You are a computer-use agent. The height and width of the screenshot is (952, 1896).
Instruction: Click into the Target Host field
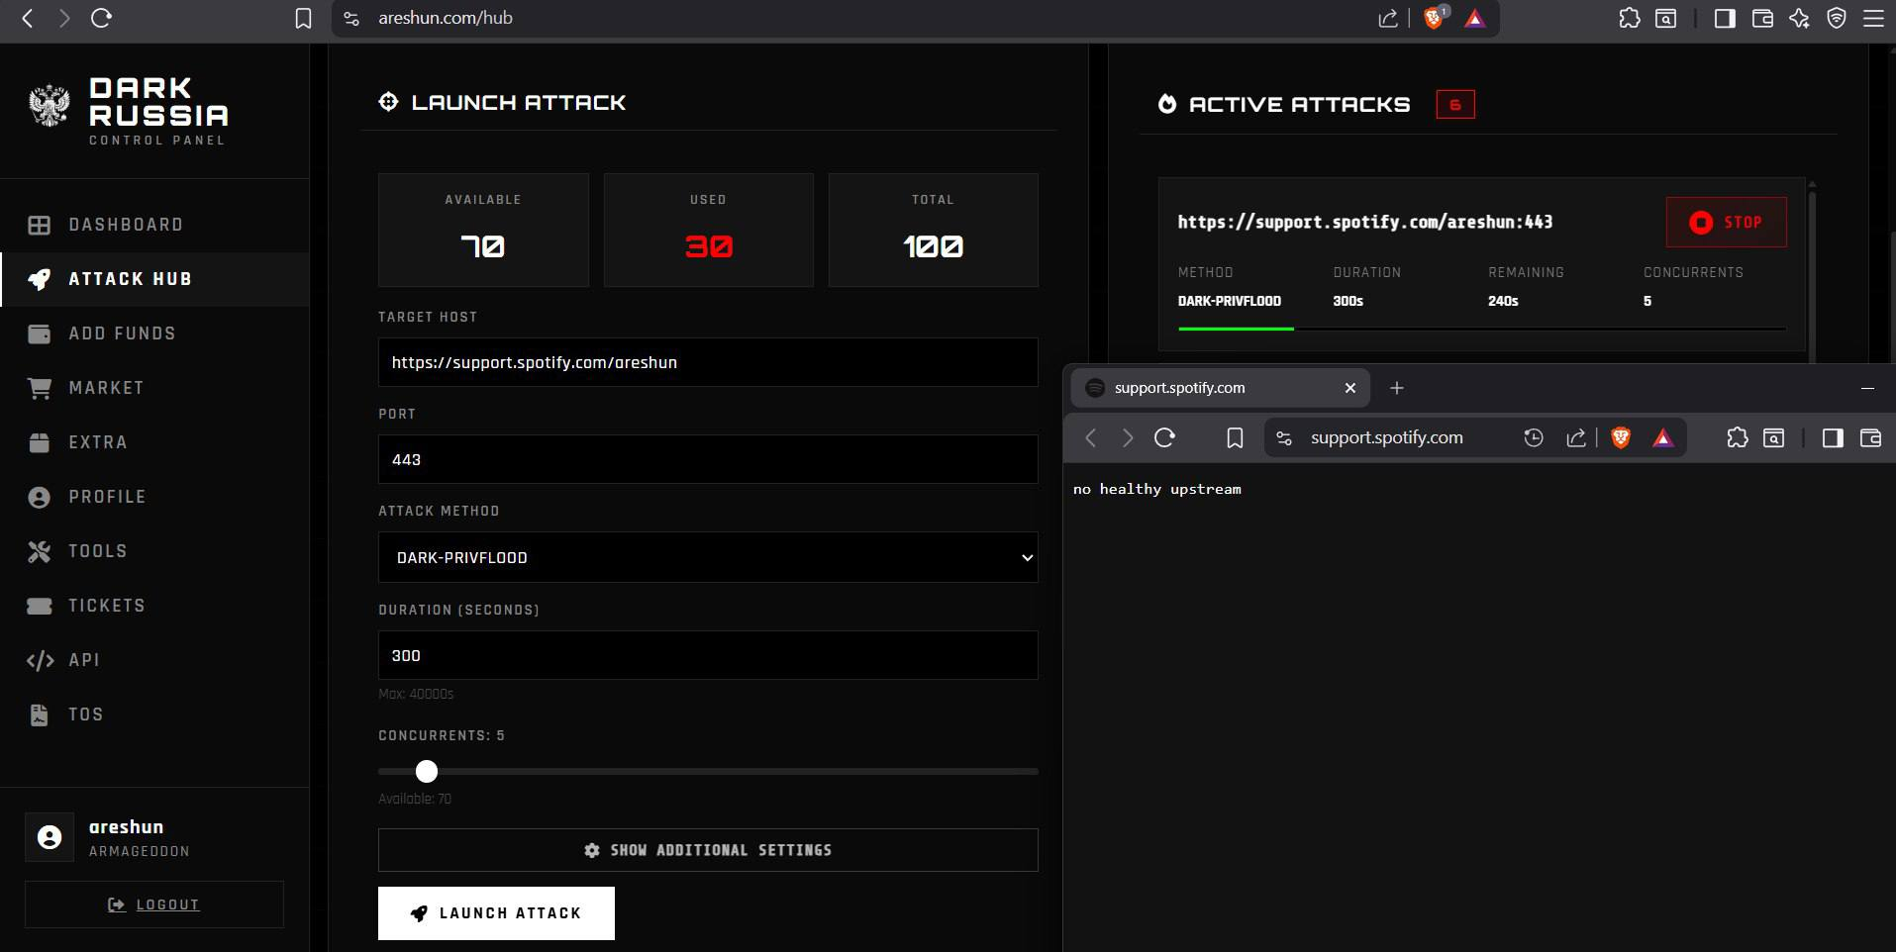[708, 362]
